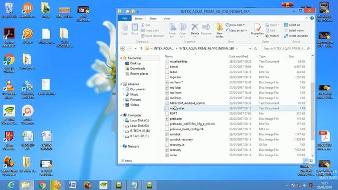Click the Paste icon in ribbon
Image resolution: width=338 pixels, height=190 pixels.
(135, 29)
